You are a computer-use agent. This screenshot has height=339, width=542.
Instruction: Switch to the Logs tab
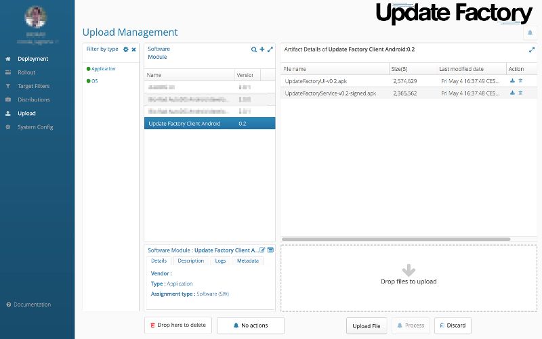(220, 261)
